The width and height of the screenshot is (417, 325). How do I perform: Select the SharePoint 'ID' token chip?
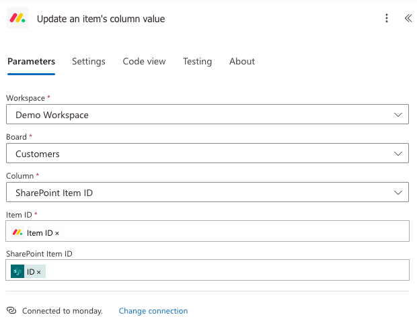click(28, 271)
